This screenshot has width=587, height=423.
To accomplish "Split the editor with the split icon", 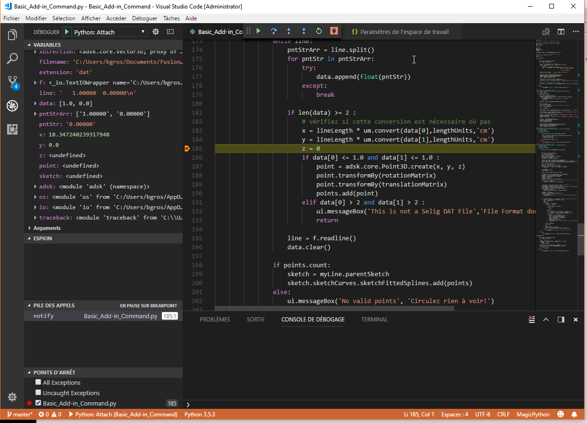I will coord(561,31).
